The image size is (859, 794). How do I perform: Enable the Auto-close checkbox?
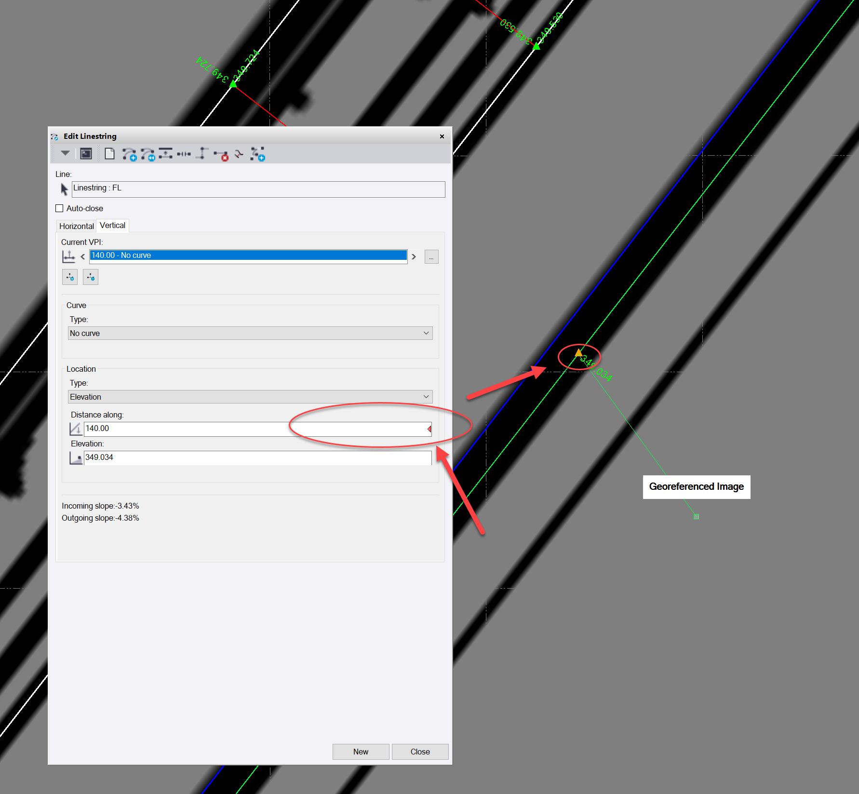(x=59, y=208)
